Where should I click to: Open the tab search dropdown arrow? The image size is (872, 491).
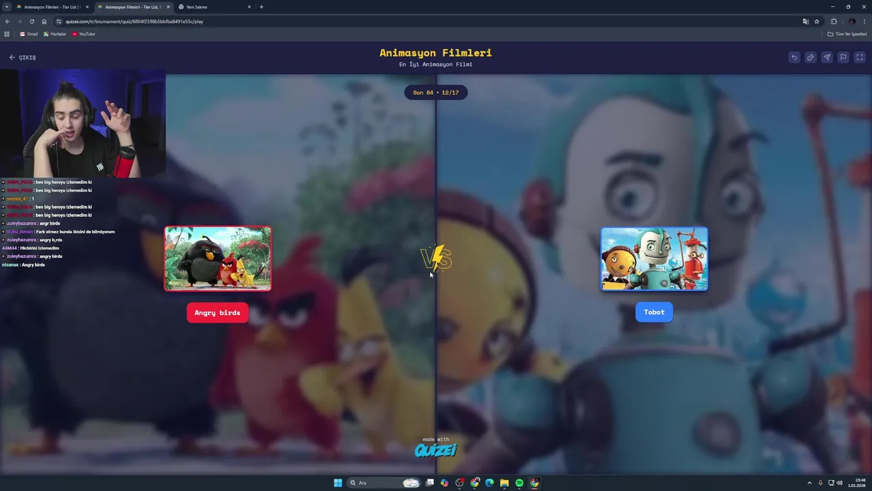click(x=7, y=7)
